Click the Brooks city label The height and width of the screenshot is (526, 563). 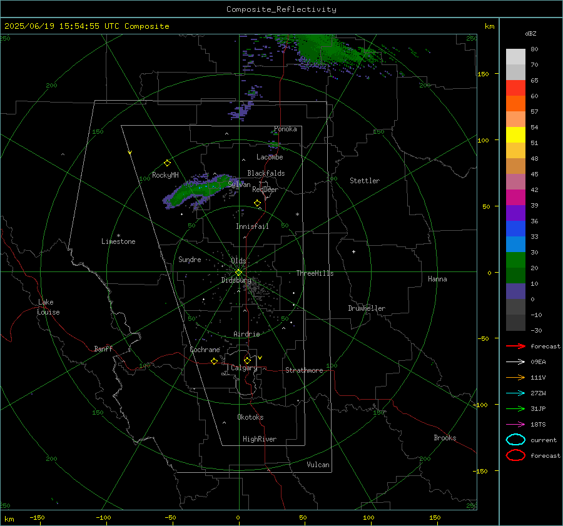coord(445,438)
